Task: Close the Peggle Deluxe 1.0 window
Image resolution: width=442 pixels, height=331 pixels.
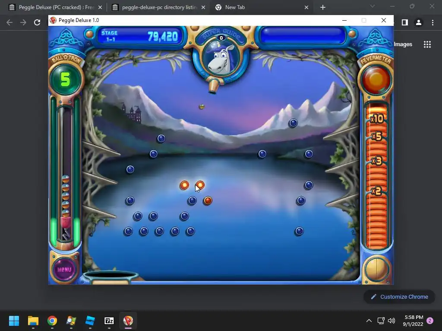Action: (x=384, y=20)
